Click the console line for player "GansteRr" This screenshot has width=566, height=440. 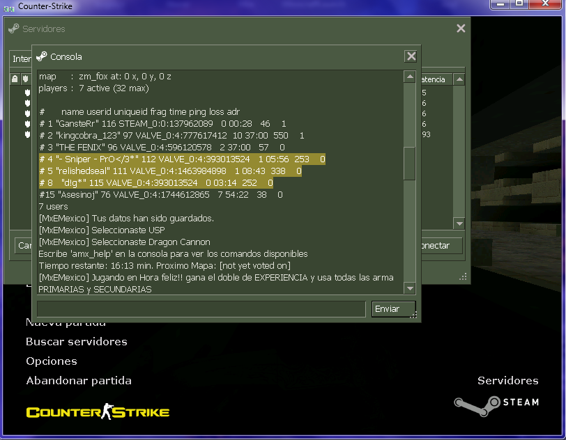point(162,124)
